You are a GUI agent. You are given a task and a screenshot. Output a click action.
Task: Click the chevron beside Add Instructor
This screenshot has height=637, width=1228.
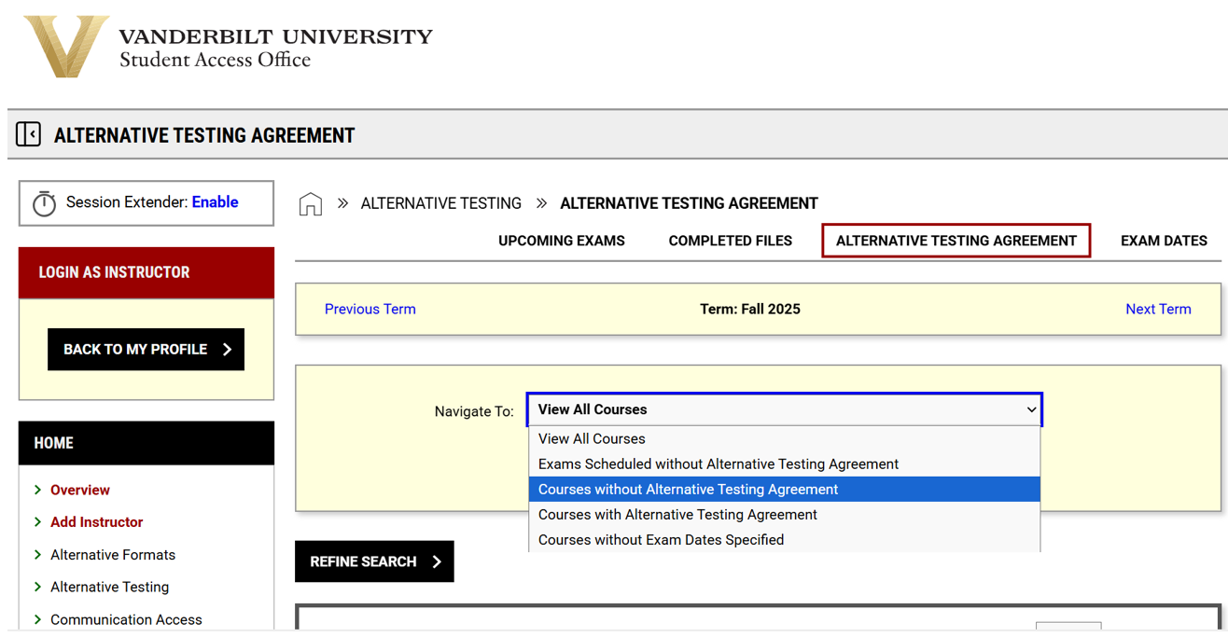click(37, 522)
